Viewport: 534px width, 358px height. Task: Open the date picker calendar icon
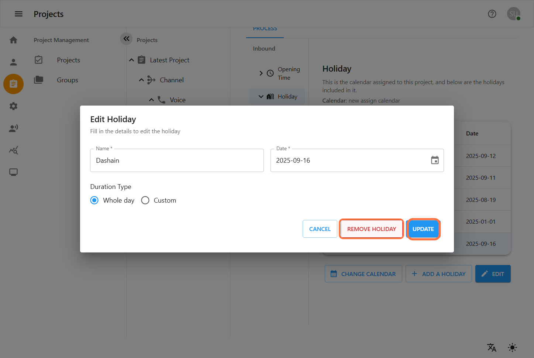(435, 160)
